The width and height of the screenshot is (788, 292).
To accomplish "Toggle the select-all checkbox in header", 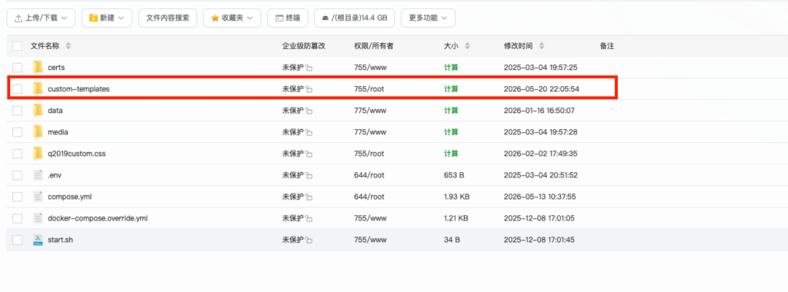I will (x=18, y=46).
